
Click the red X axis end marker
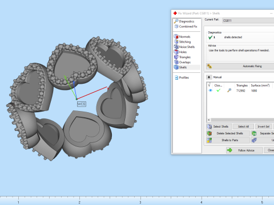point(108,88)
